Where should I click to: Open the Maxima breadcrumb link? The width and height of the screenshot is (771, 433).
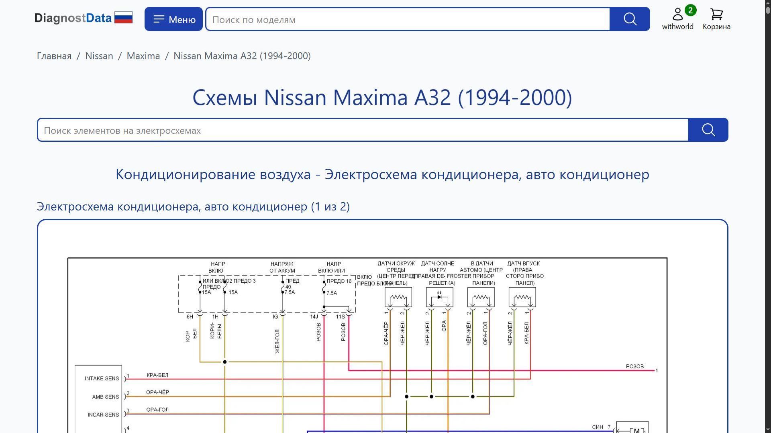(x=143, y=56)
